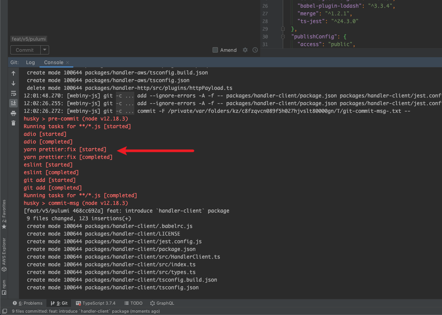Viewport: 442px width, 315px height.
Task: Open the Git tool window tab
Action: click(x=59, y=303)
